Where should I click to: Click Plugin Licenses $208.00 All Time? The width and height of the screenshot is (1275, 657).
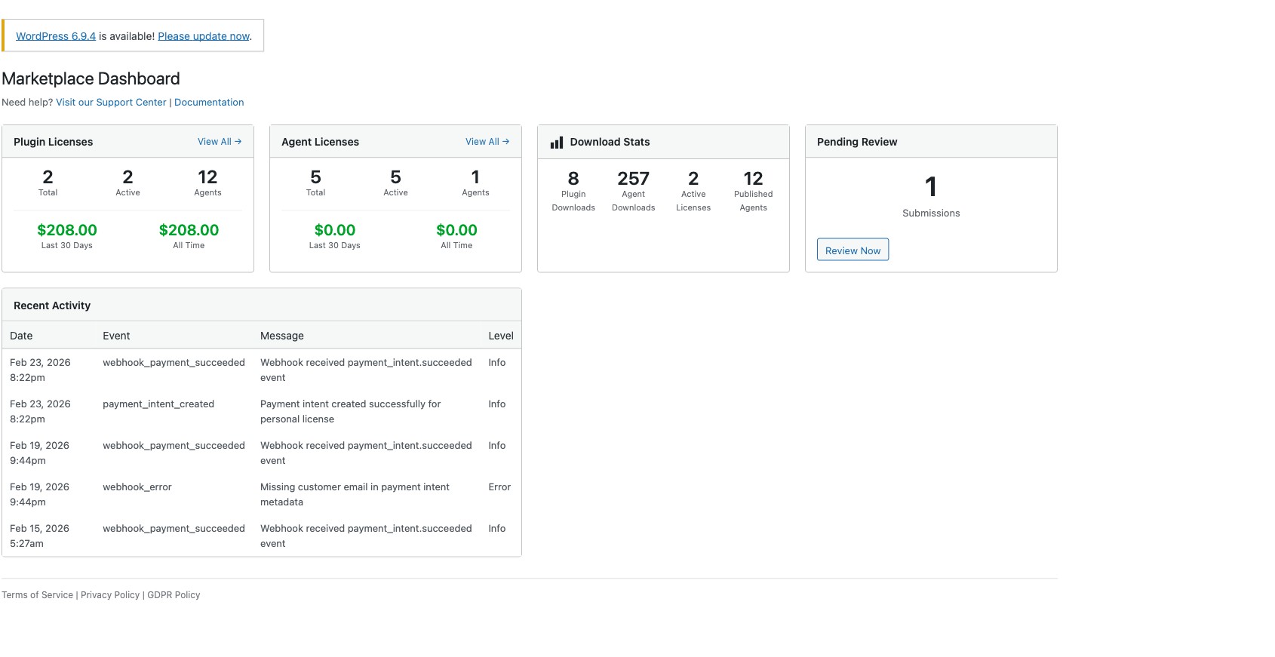point(189,235)
